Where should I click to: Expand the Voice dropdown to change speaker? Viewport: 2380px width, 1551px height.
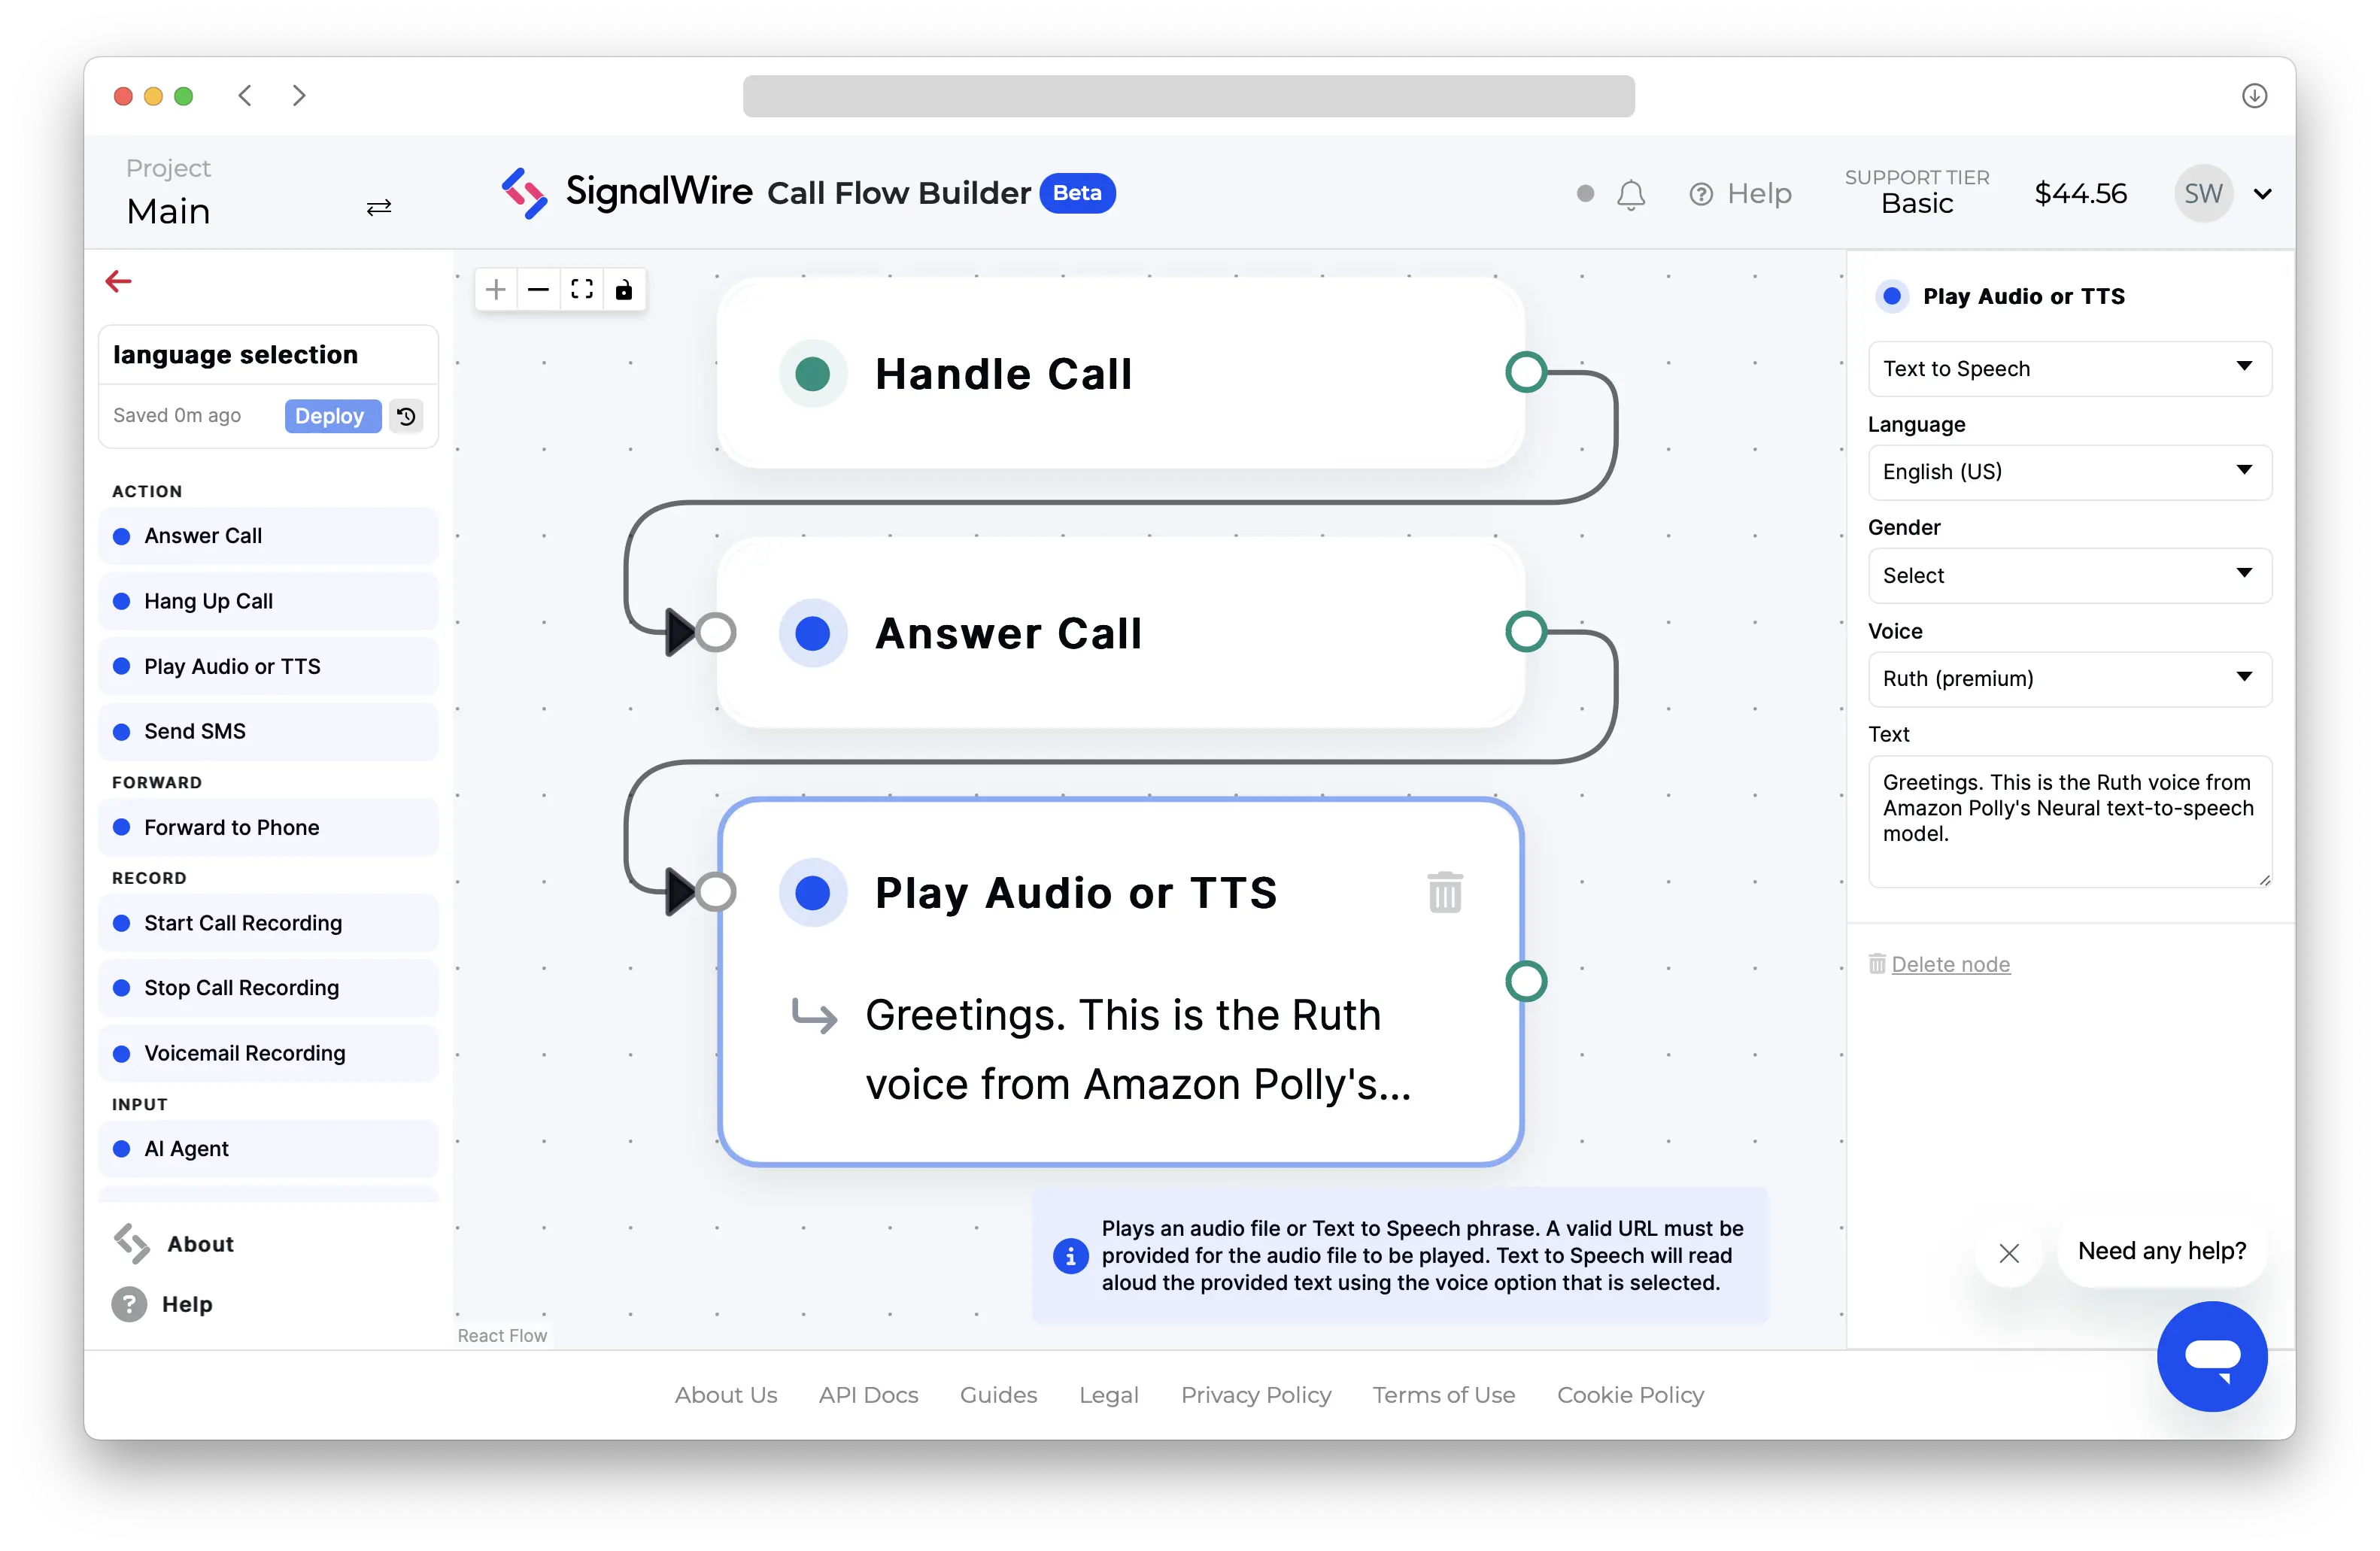2068,677
